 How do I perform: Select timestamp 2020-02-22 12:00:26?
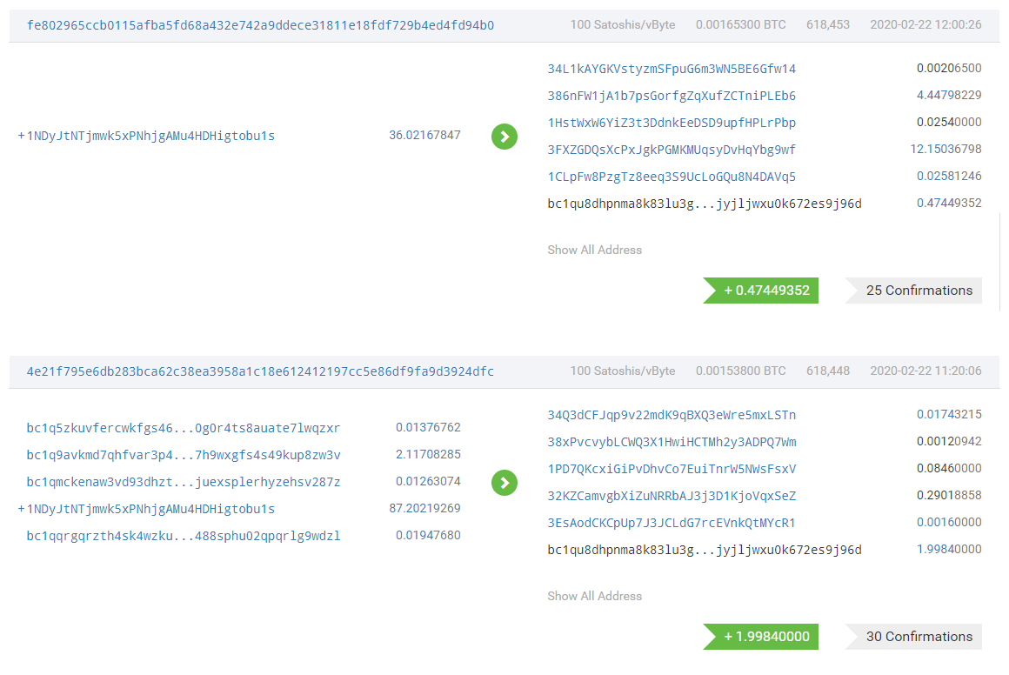pyautogui.click(x=926, y=24)
